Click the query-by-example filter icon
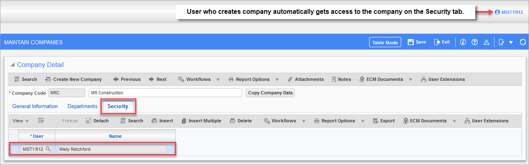Screen dimensions: 529x165 [x=41, y=121]
